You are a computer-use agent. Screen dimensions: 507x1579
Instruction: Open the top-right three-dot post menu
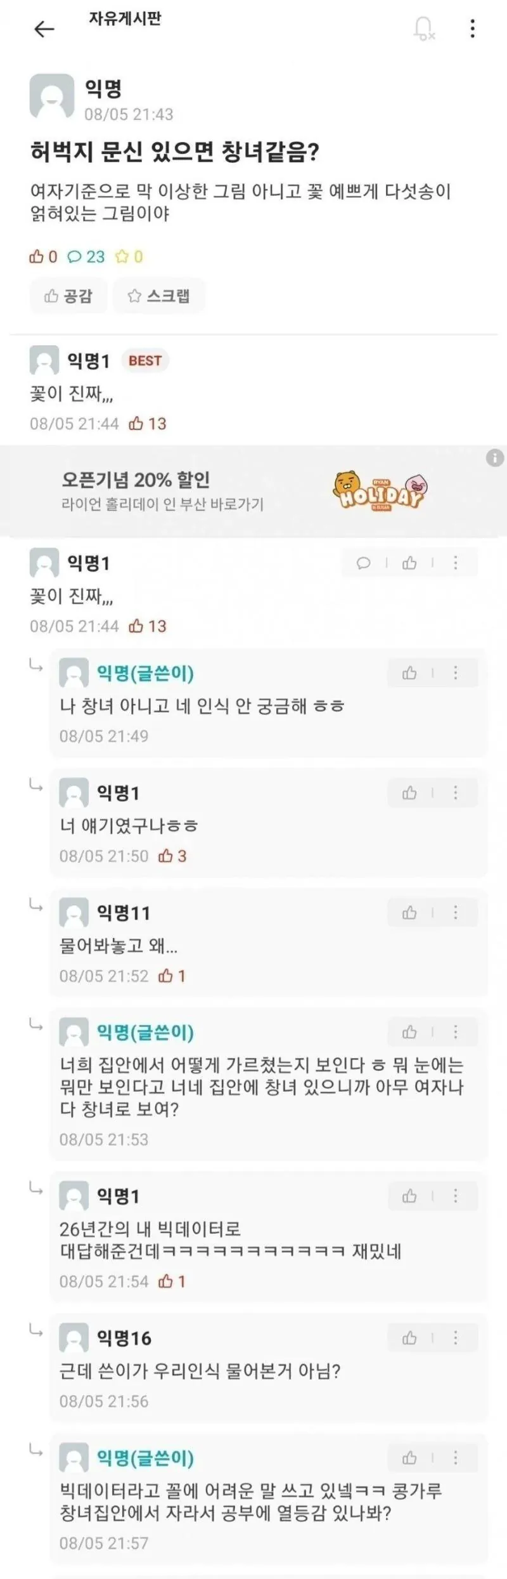472,29
